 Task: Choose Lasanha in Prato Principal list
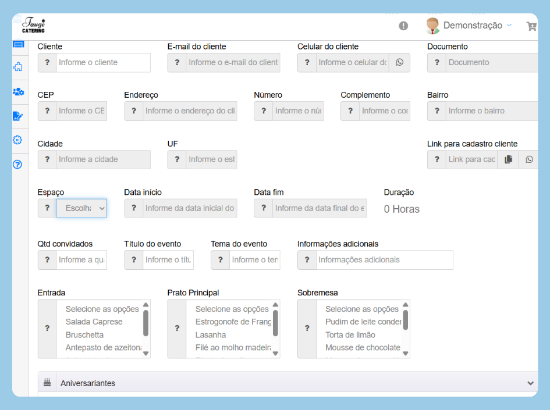click(211, 335)
